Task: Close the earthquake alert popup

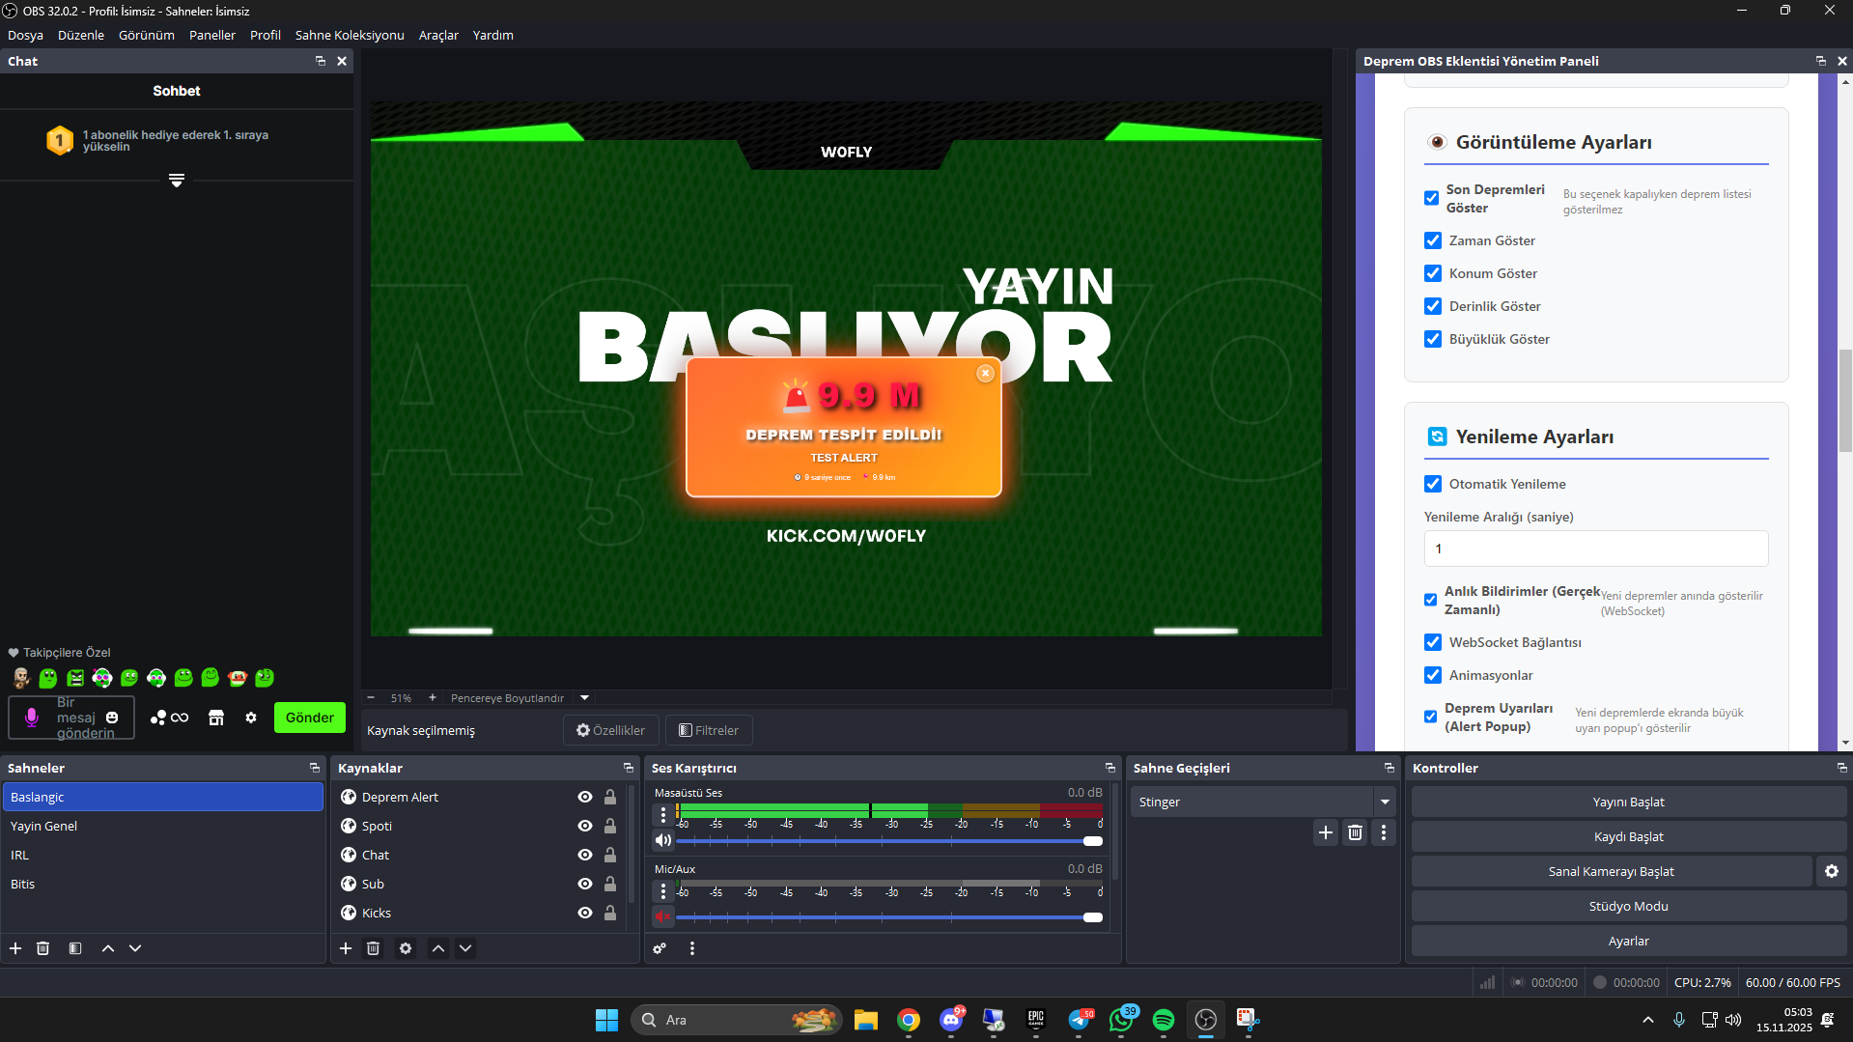Action: pos(985,374)
